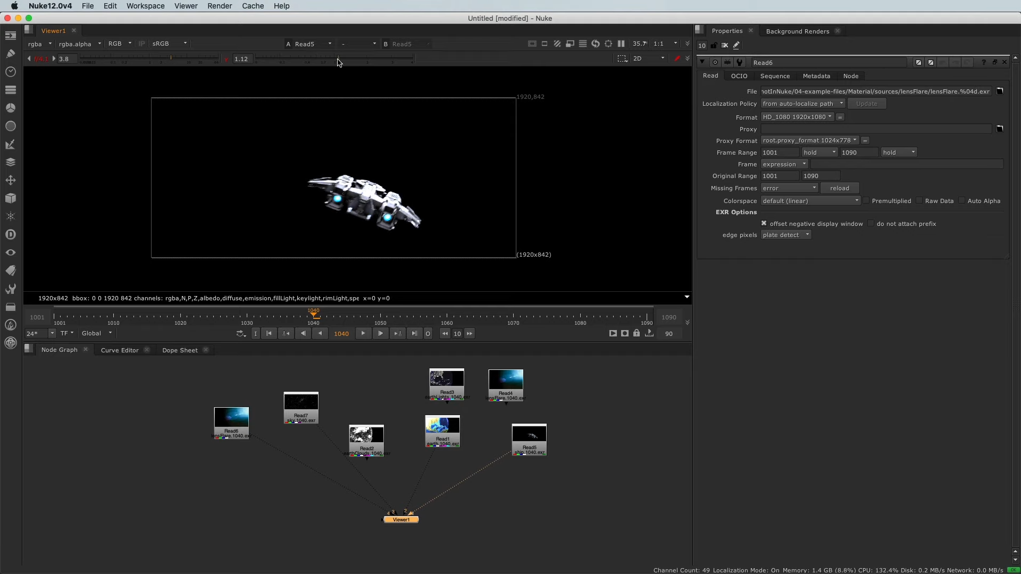
Task: Open the Merge nodes toolbar menu
Action: 10,162
